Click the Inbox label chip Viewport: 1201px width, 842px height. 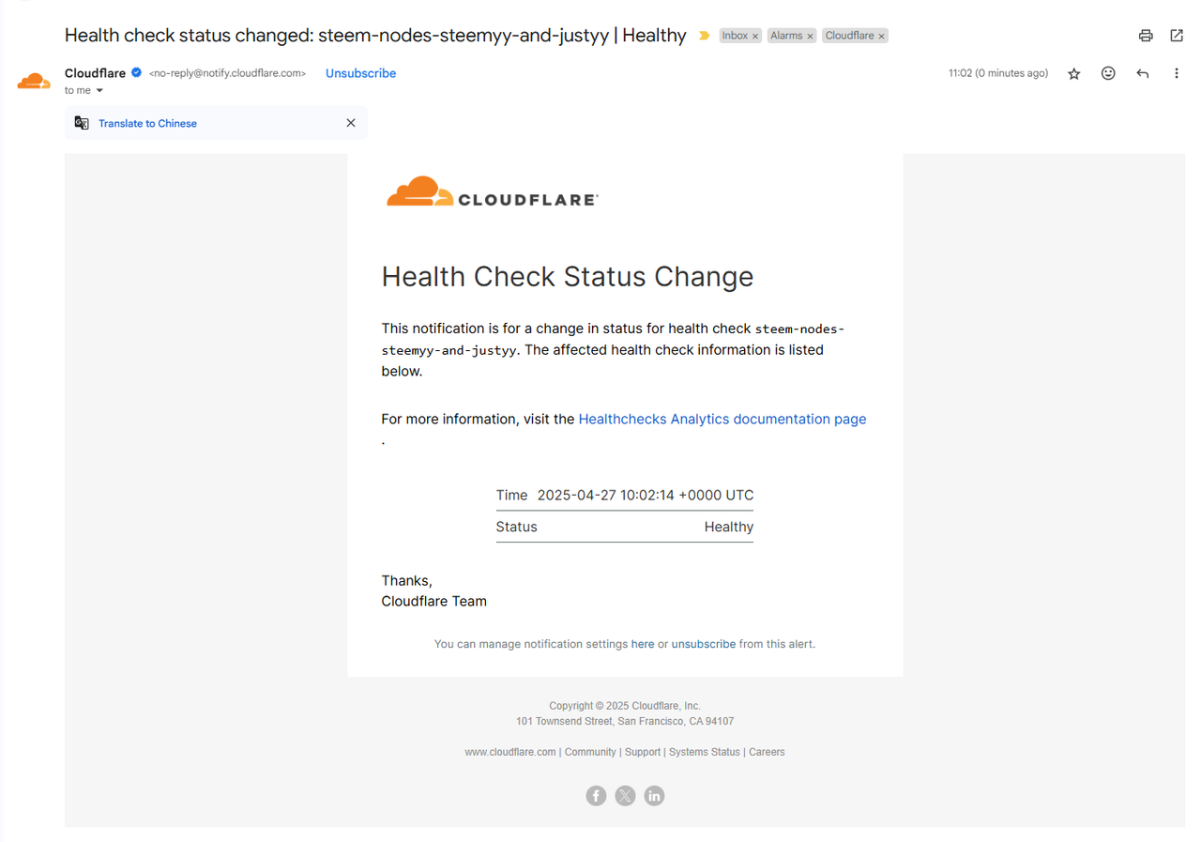(735, 36)
